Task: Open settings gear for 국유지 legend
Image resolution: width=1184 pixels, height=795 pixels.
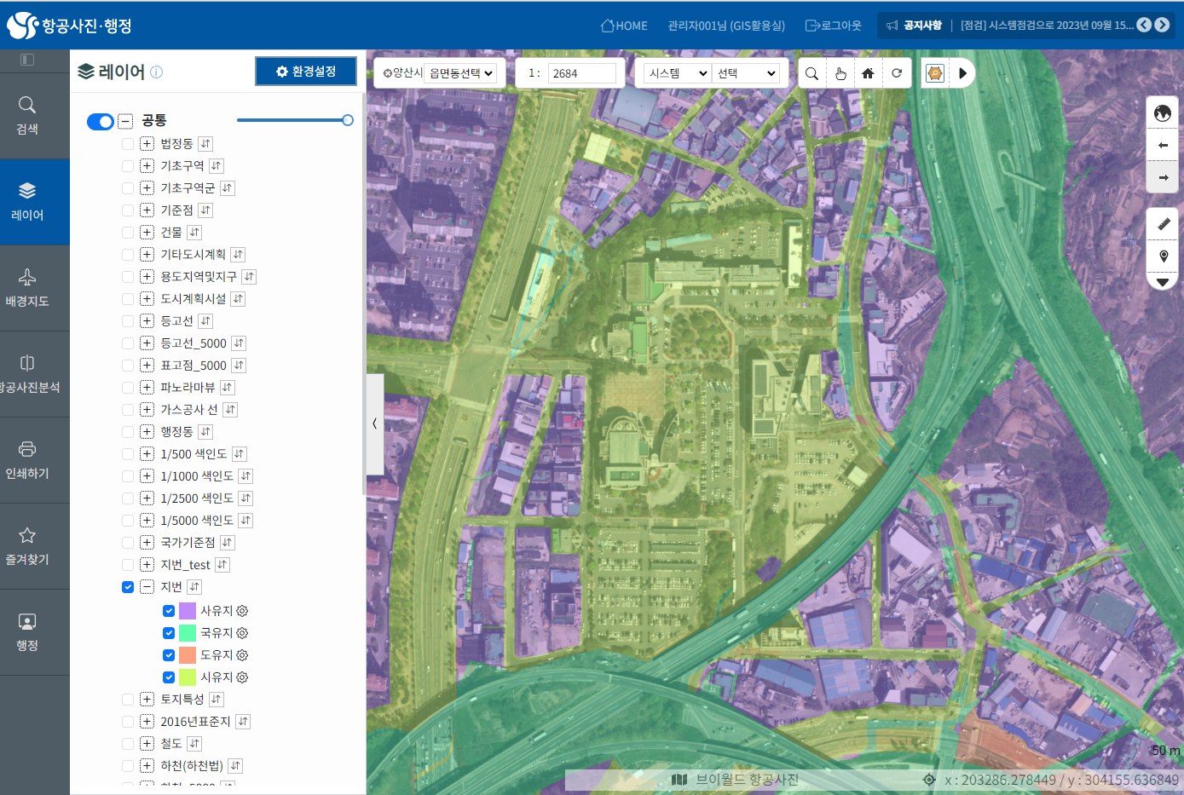Action: point(242,633)
